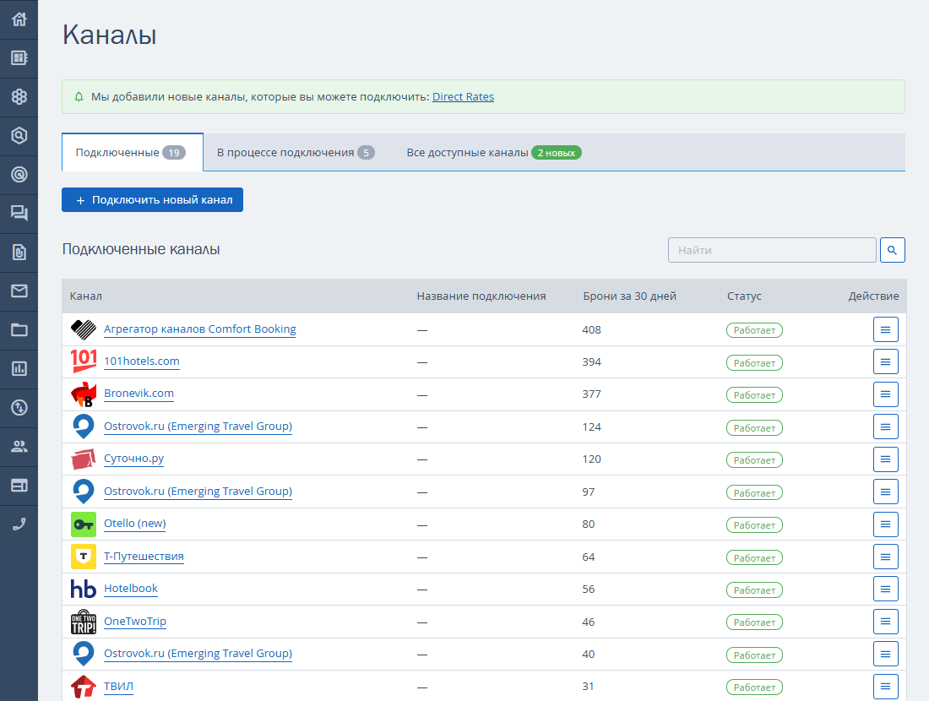Click Подключить новый канал button
Screen dimensions: 929x701
pyautogui.click(x=152, y=199)
